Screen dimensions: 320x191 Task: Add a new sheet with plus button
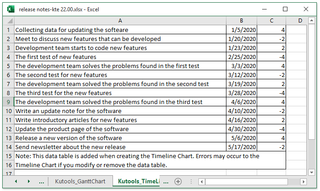178,182
